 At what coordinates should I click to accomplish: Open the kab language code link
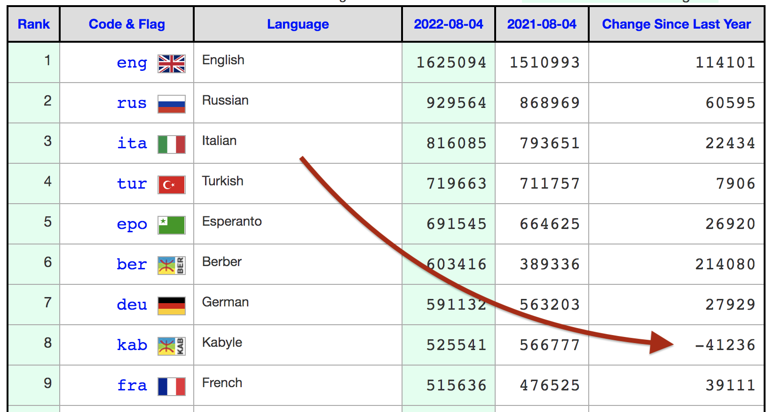pyautogui.click(x=132, y=345)
